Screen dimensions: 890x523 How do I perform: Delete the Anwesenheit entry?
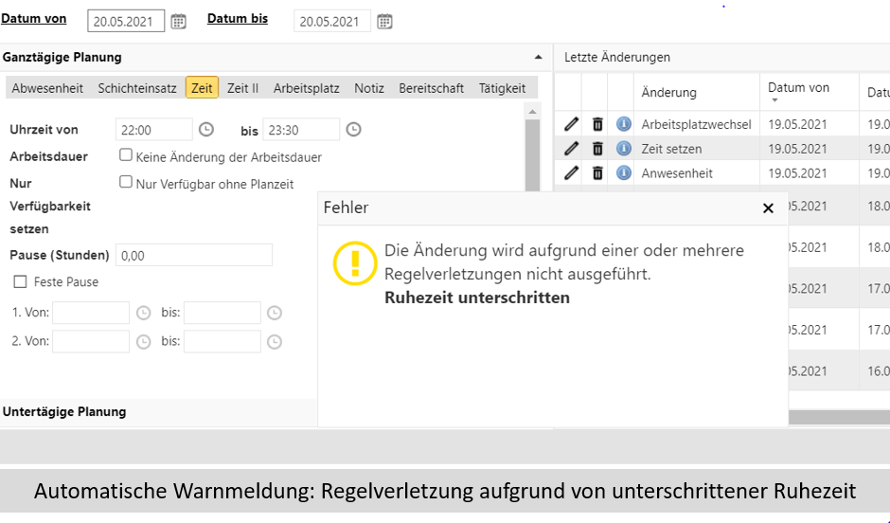[x=597, y=172]
